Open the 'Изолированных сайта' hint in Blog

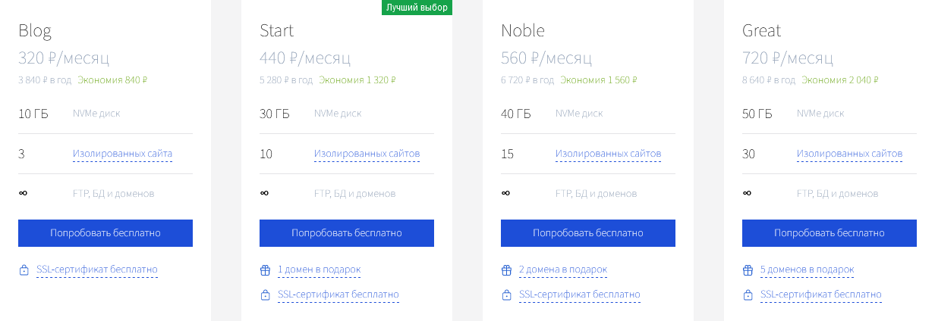click(x=122, y=154)
